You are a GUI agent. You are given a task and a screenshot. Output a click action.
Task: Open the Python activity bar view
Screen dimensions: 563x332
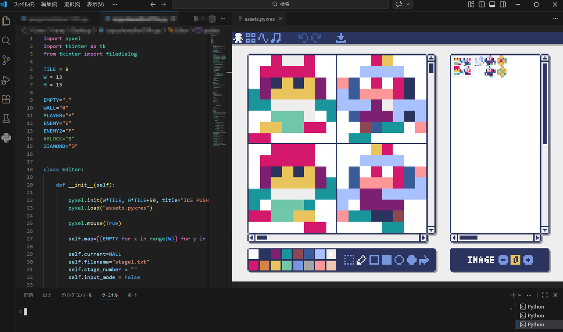pyautogui.click(x=6, y=138)
